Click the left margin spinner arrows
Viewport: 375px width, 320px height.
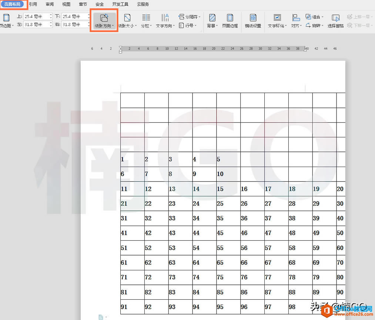51,24
